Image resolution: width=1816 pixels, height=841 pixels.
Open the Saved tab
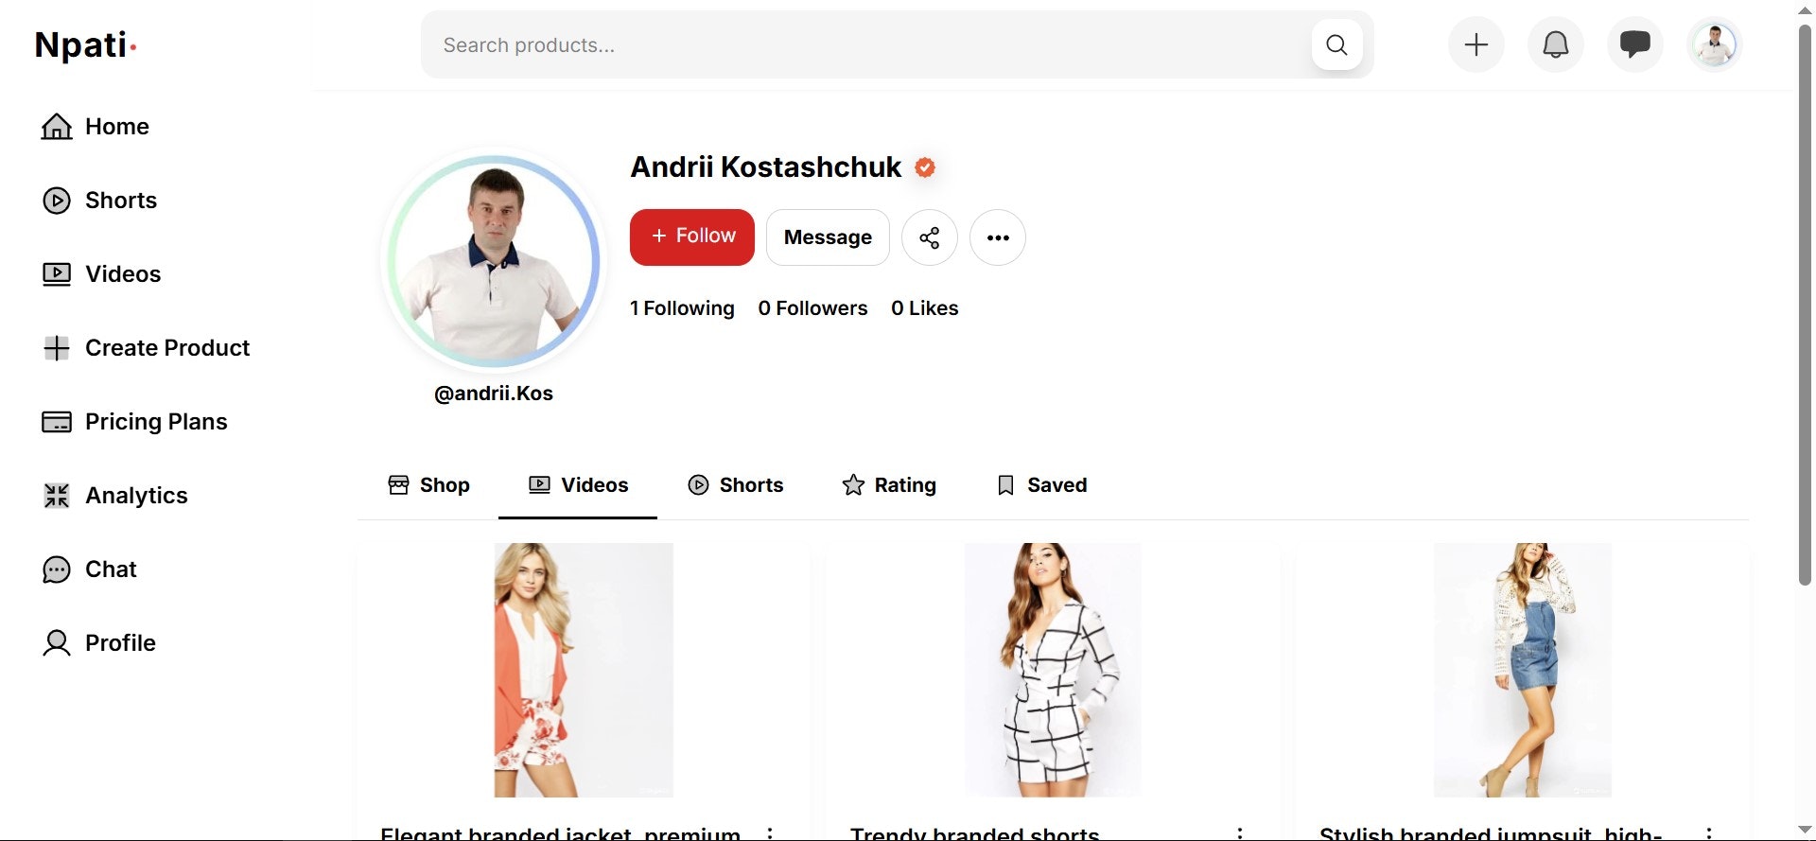1041,485
